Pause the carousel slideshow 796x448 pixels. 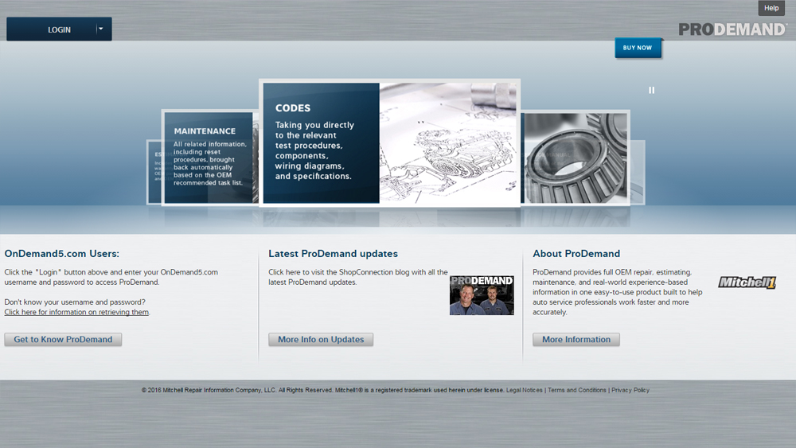click(x=651, y=90)
